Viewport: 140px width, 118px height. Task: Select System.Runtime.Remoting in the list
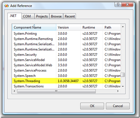[x=66, y=39]
